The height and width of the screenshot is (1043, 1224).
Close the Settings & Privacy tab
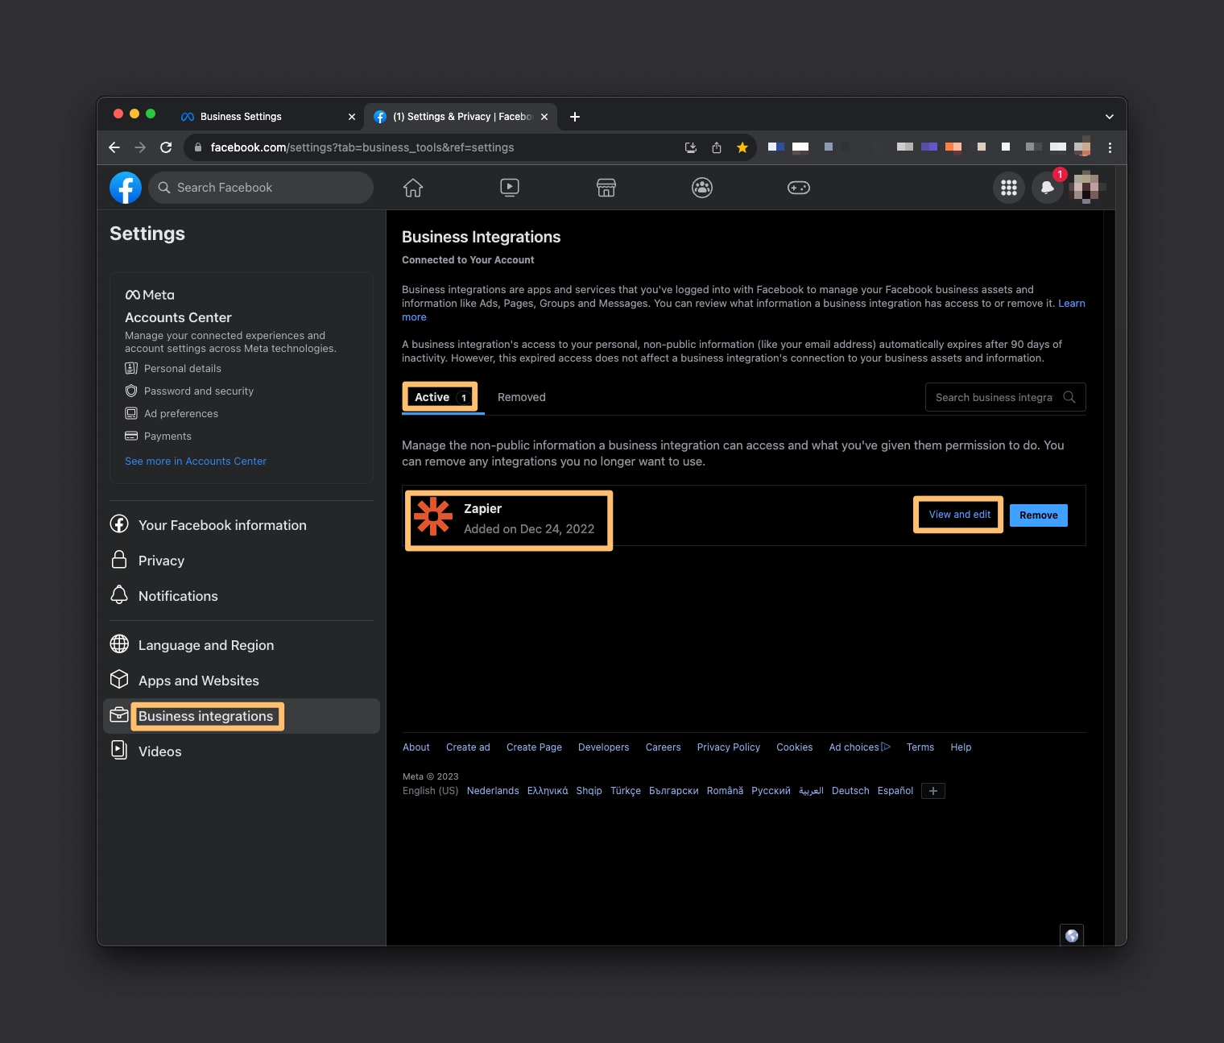pos(544,117)
